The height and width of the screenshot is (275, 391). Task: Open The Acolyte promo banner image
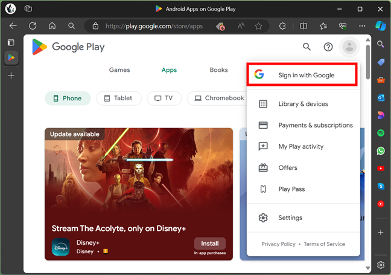click(x=139, y=172)
